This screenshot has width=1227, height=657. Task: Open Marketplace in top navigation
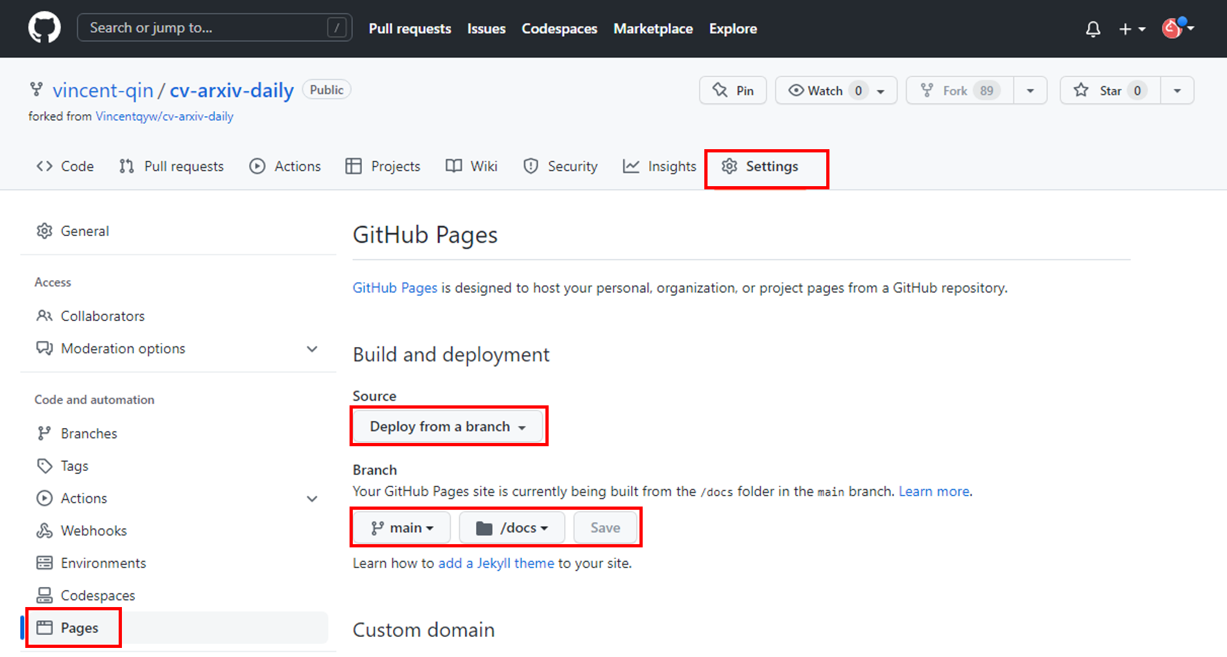coord(653,29)
